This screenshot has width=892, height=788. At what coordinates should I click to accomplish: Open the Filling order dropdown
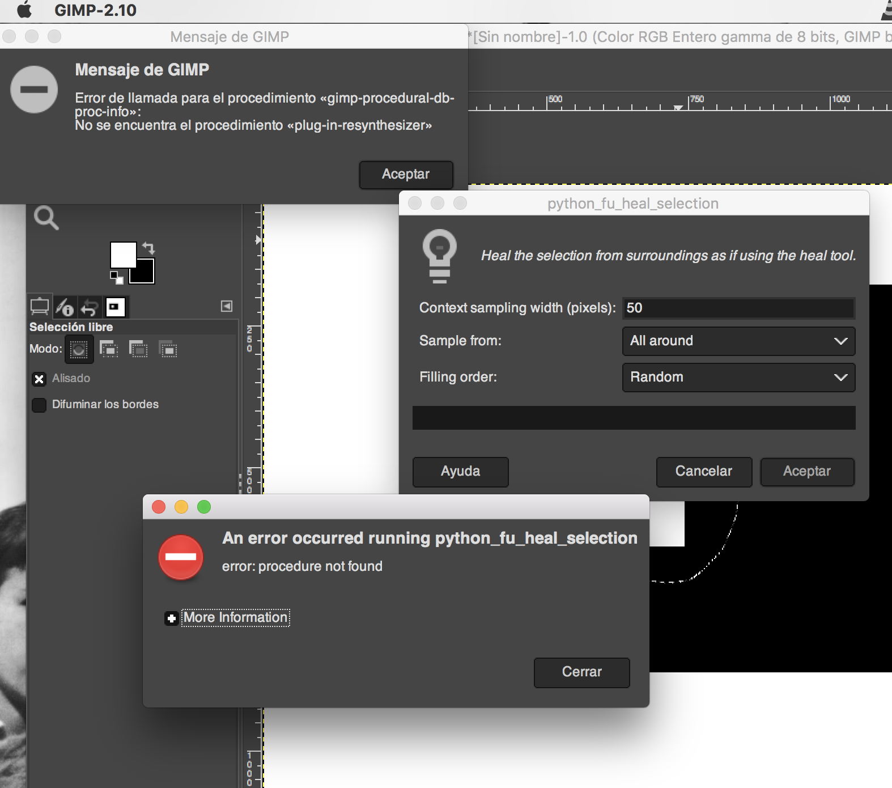pos(739,378)
